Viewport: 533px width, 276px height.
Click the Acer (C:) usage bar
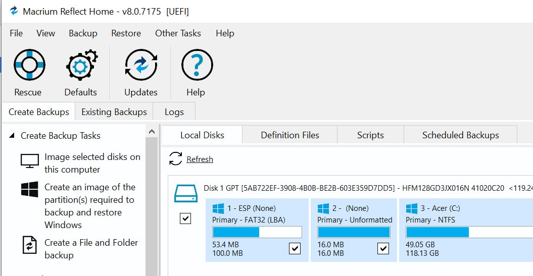tap(469, 232)
